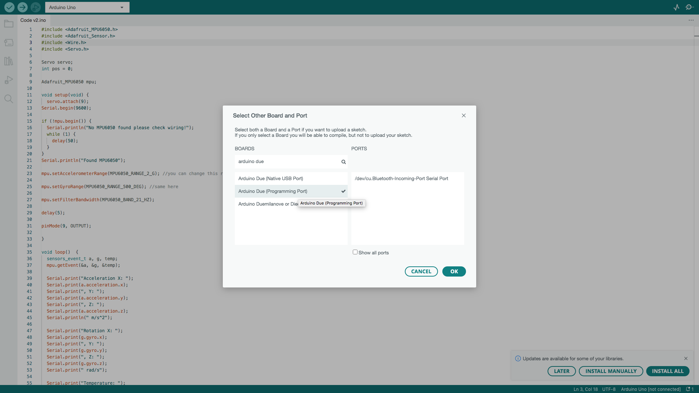Click the search sidebar icon
Viewport: 699px width, 393px height.
pyautogui.click(x=9, y=98)
